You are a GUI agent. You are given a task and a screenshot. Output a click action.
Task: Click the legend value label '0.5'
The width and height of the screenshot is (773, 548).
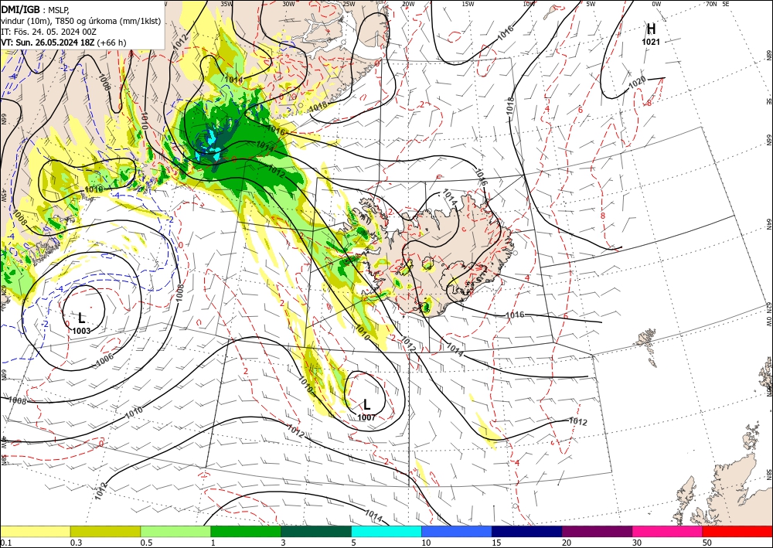pos(146,543)
